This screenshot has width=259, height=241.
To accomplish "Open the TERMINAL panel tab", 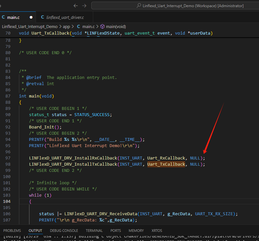I will coord(94,231).
